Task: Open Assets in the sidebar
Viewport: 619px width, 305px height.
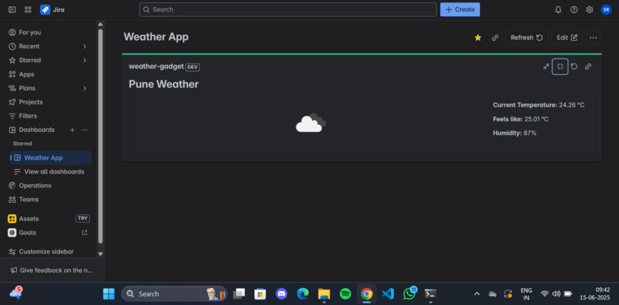Action: click(29, 218)
